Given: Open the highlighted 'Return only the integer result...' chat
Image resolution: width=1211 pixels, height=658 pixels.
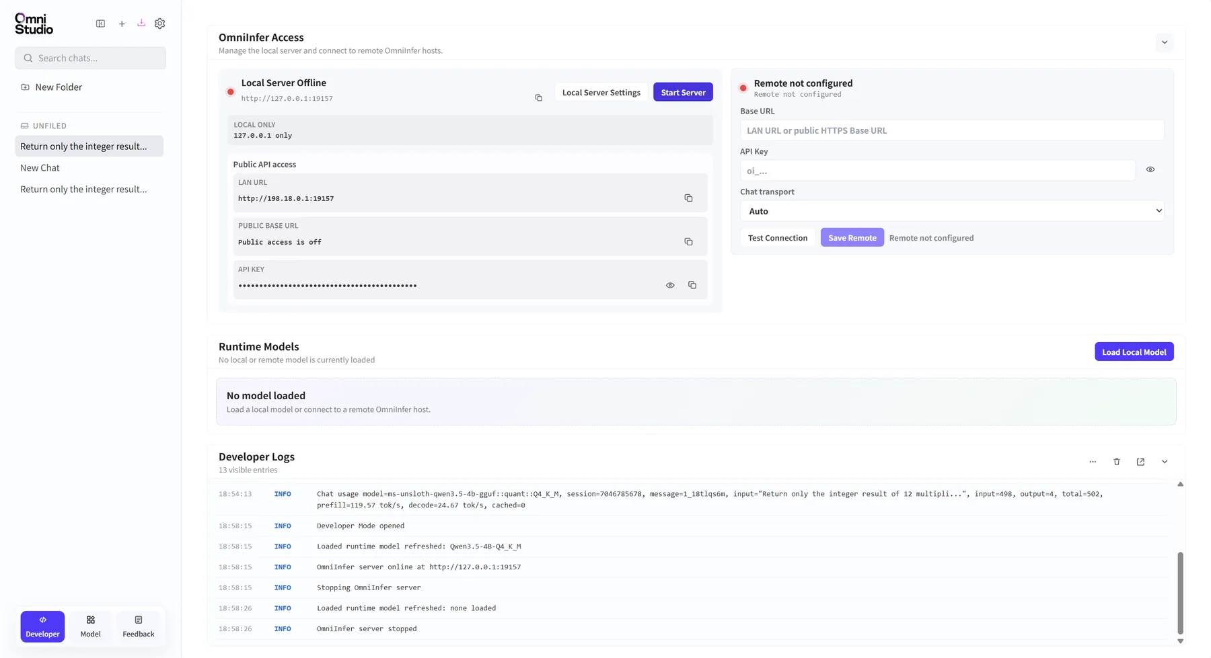Looking at the screenshot, I should click(x=89, y=147).
